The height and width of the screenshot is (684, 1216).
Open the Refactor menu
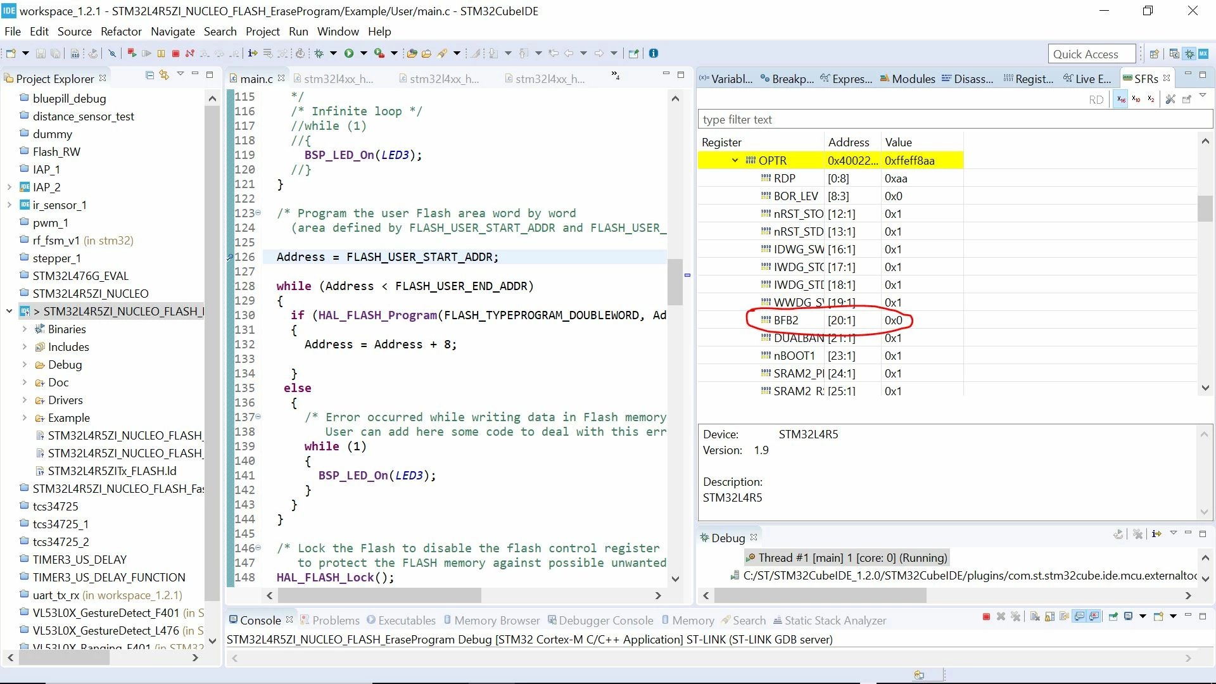[121, 32]
